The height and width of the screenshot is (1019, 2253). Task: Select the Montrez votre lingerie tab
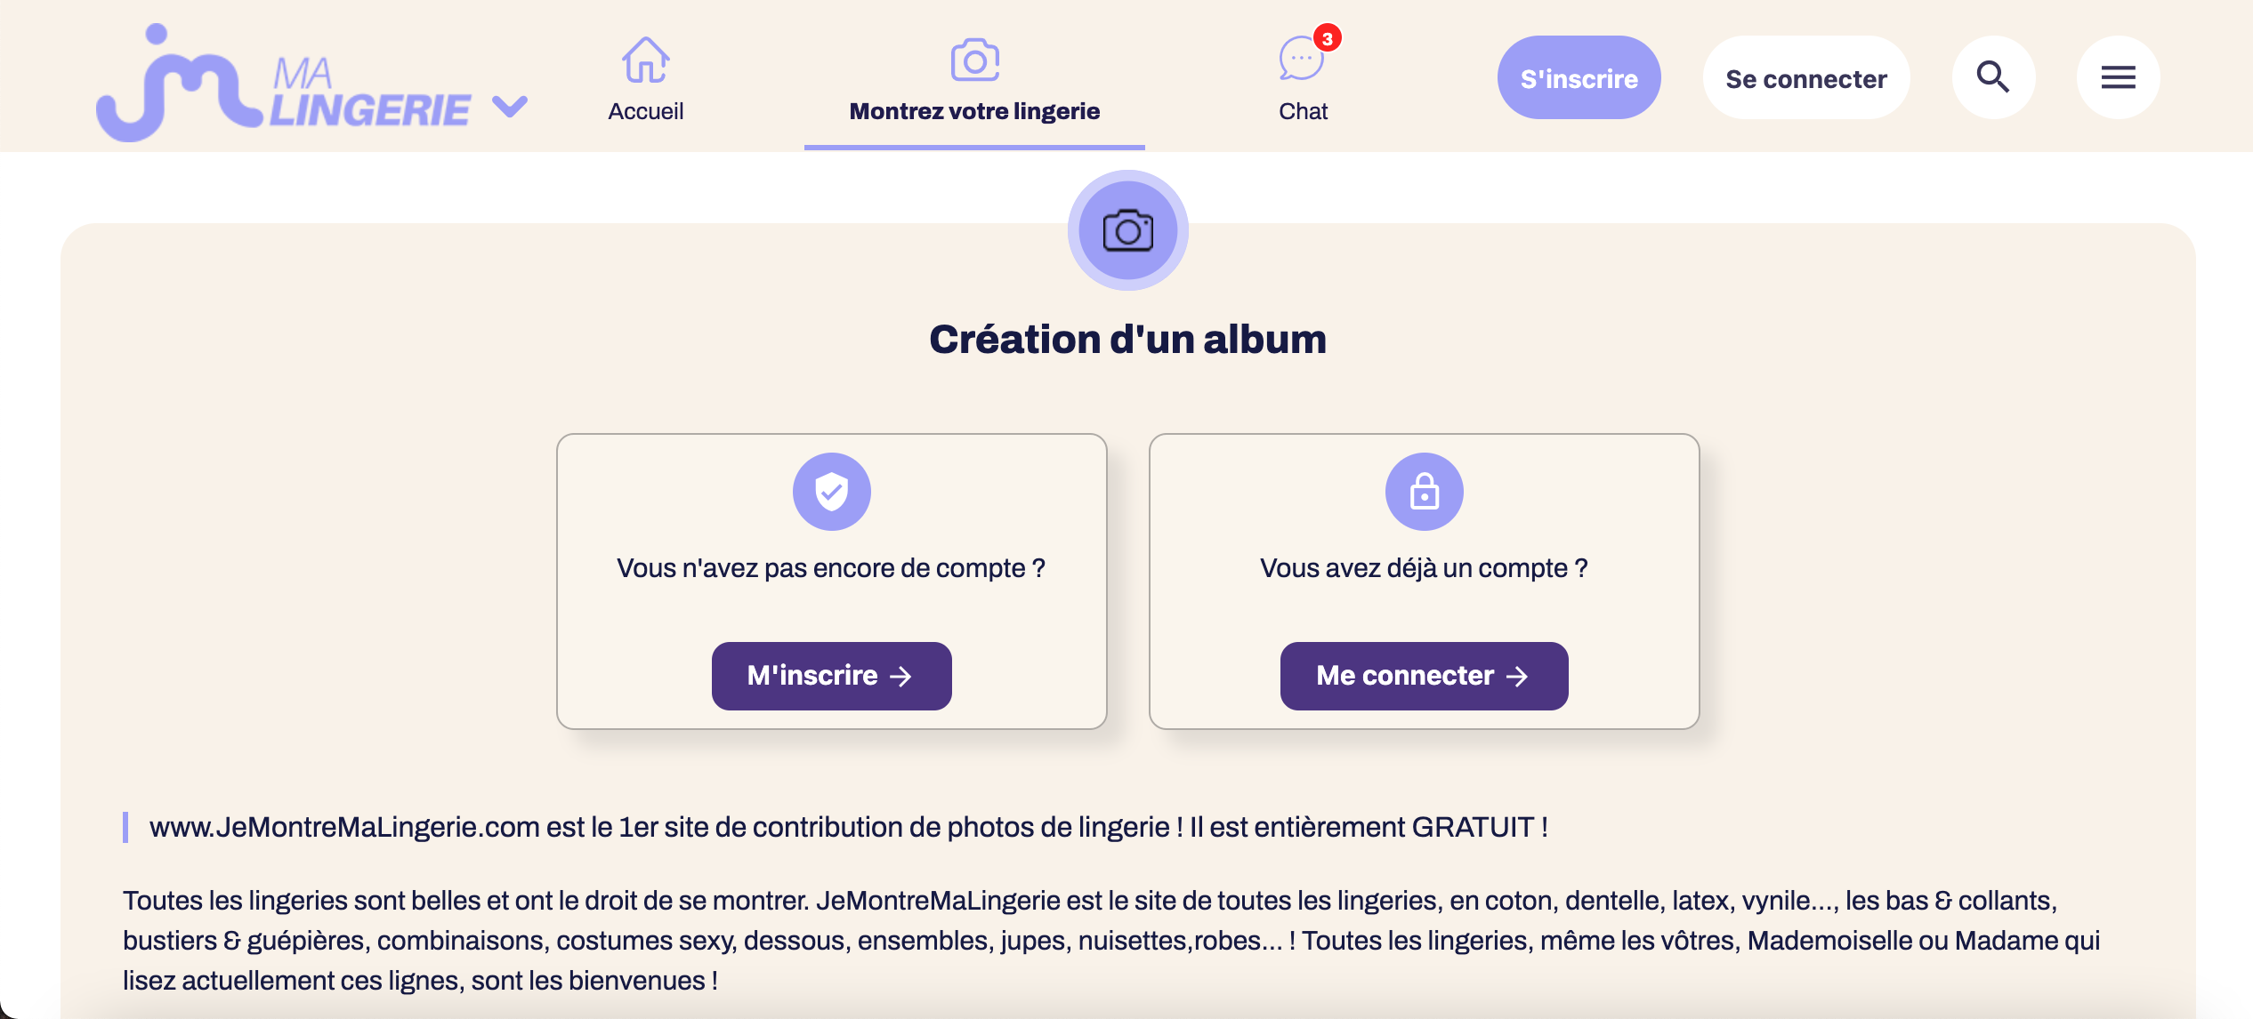pyautogui.click(x=974, y=111)
